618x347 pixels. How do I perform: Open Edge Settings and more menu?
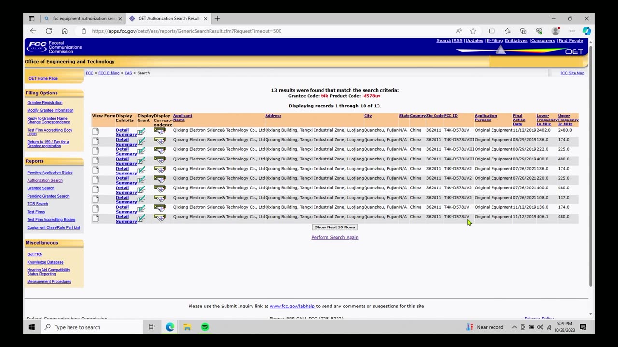pyautogui.click(x=572, y=31)
